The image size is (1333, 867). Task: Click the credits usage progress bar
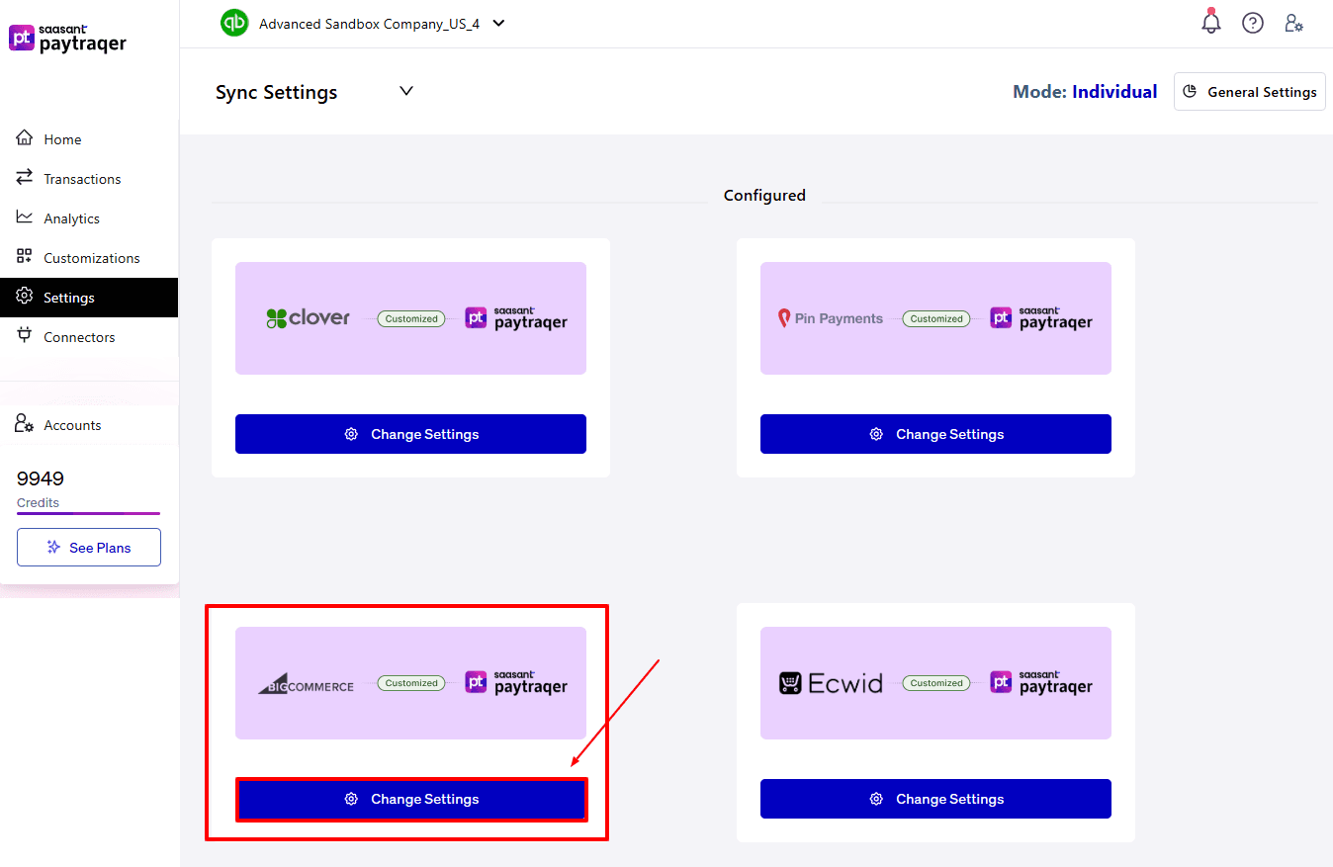(88, 514)
